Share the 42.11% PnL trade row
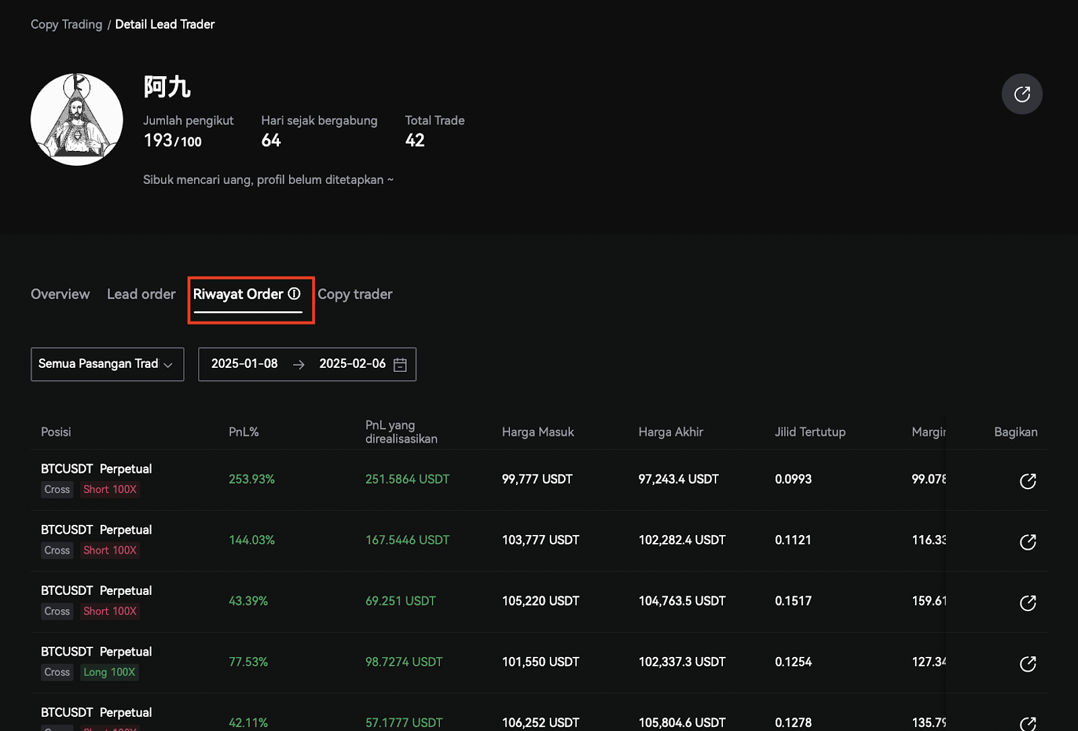1078x731 pixels. coord(1027,724)
